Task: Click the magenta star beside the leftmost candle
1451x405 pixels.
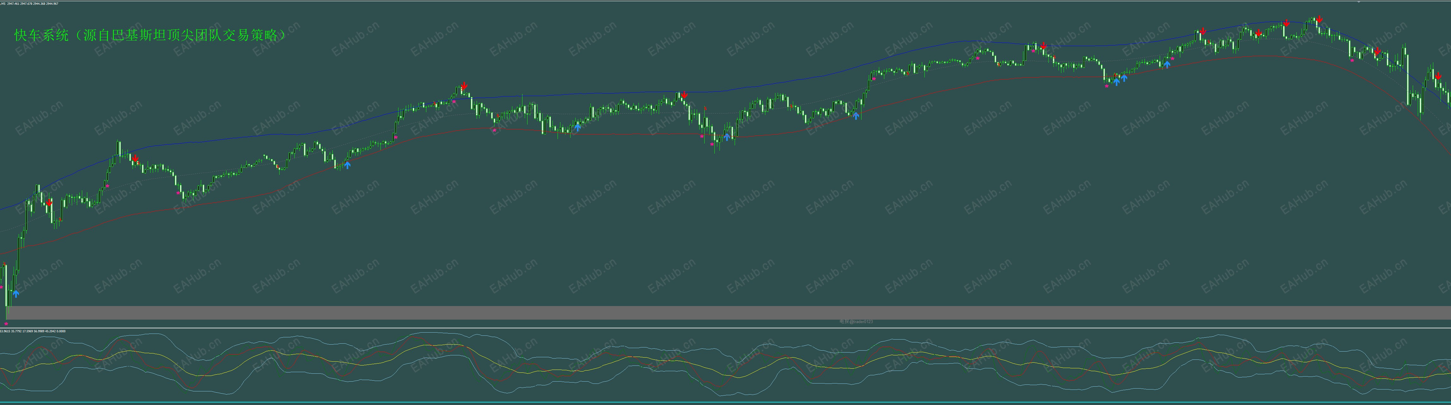Action: pyautogui.click(x=2, y=287)
